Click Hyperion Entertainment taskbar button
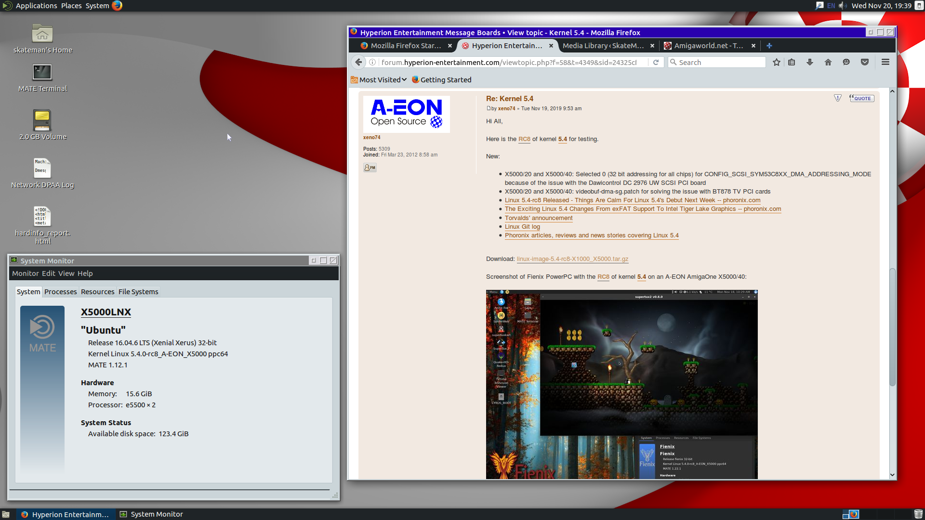The image size is (925, 520). click(66, 514)
